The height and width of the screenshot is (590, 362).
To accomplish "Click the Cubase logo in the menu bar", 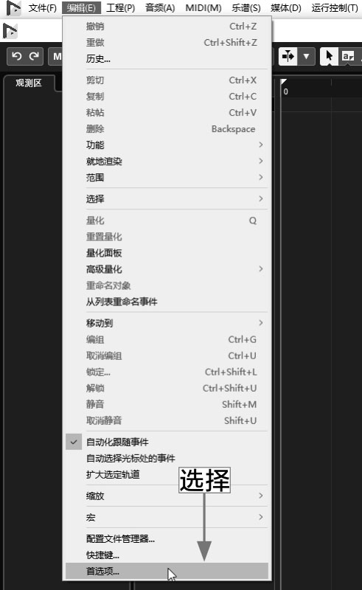I will point(13,8).
